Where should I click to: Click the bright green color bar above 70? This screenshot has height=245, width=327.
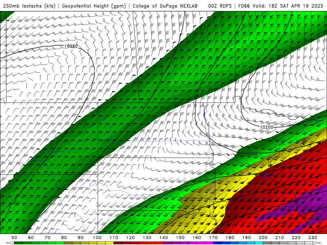tap(52, 243)
